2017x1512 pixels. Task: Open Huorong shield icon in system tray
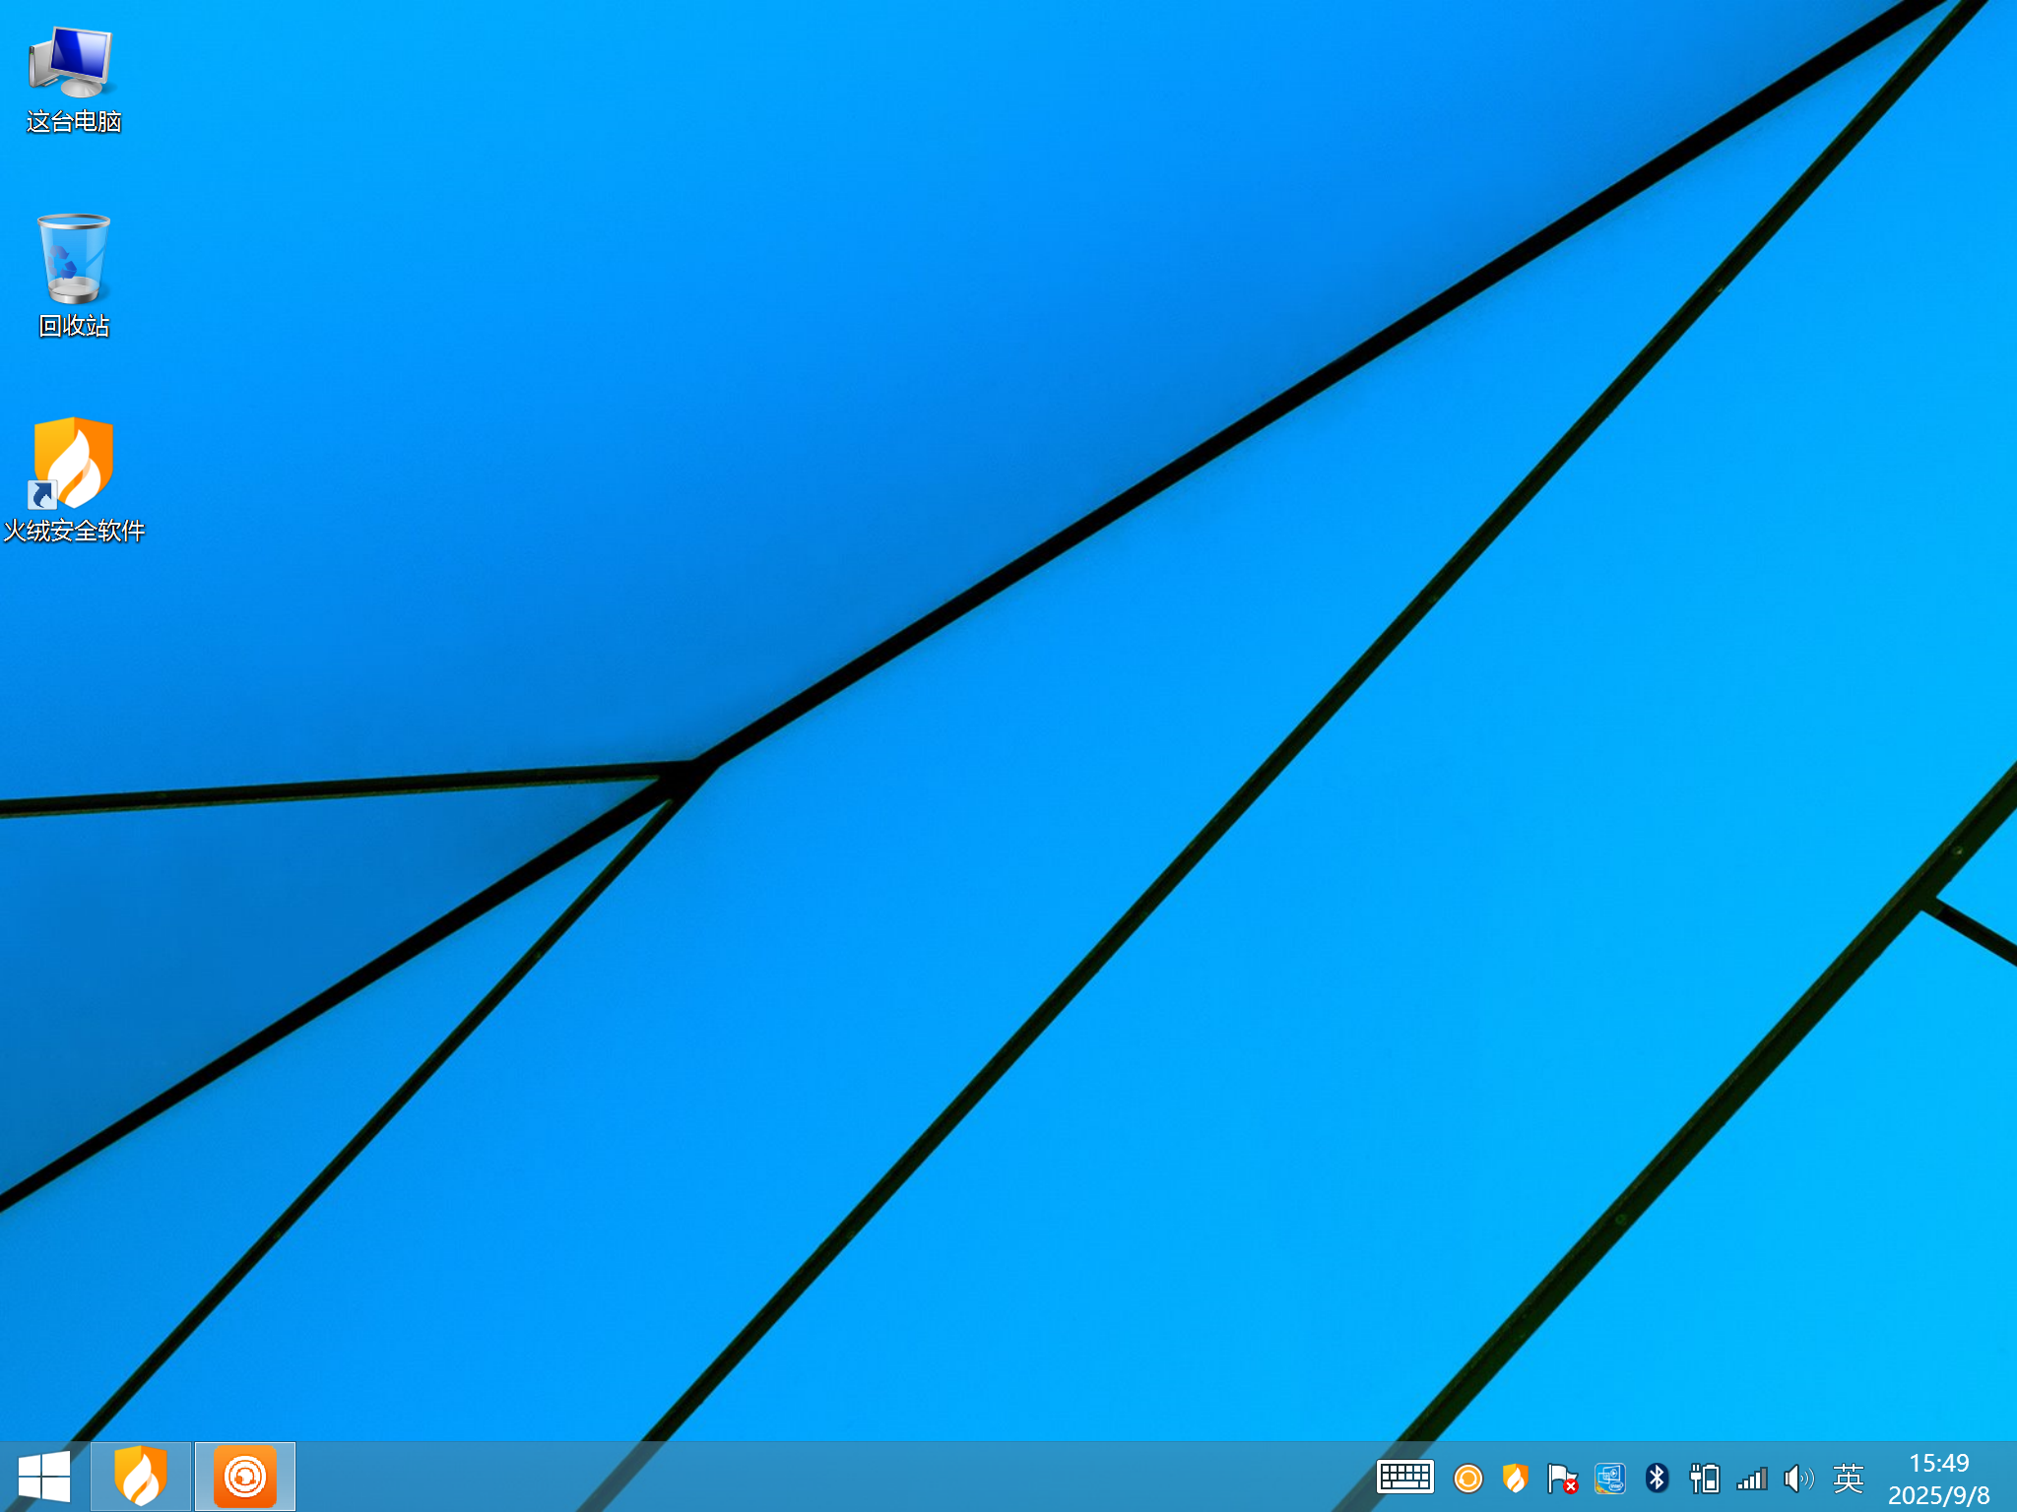pos(1515,1479)
